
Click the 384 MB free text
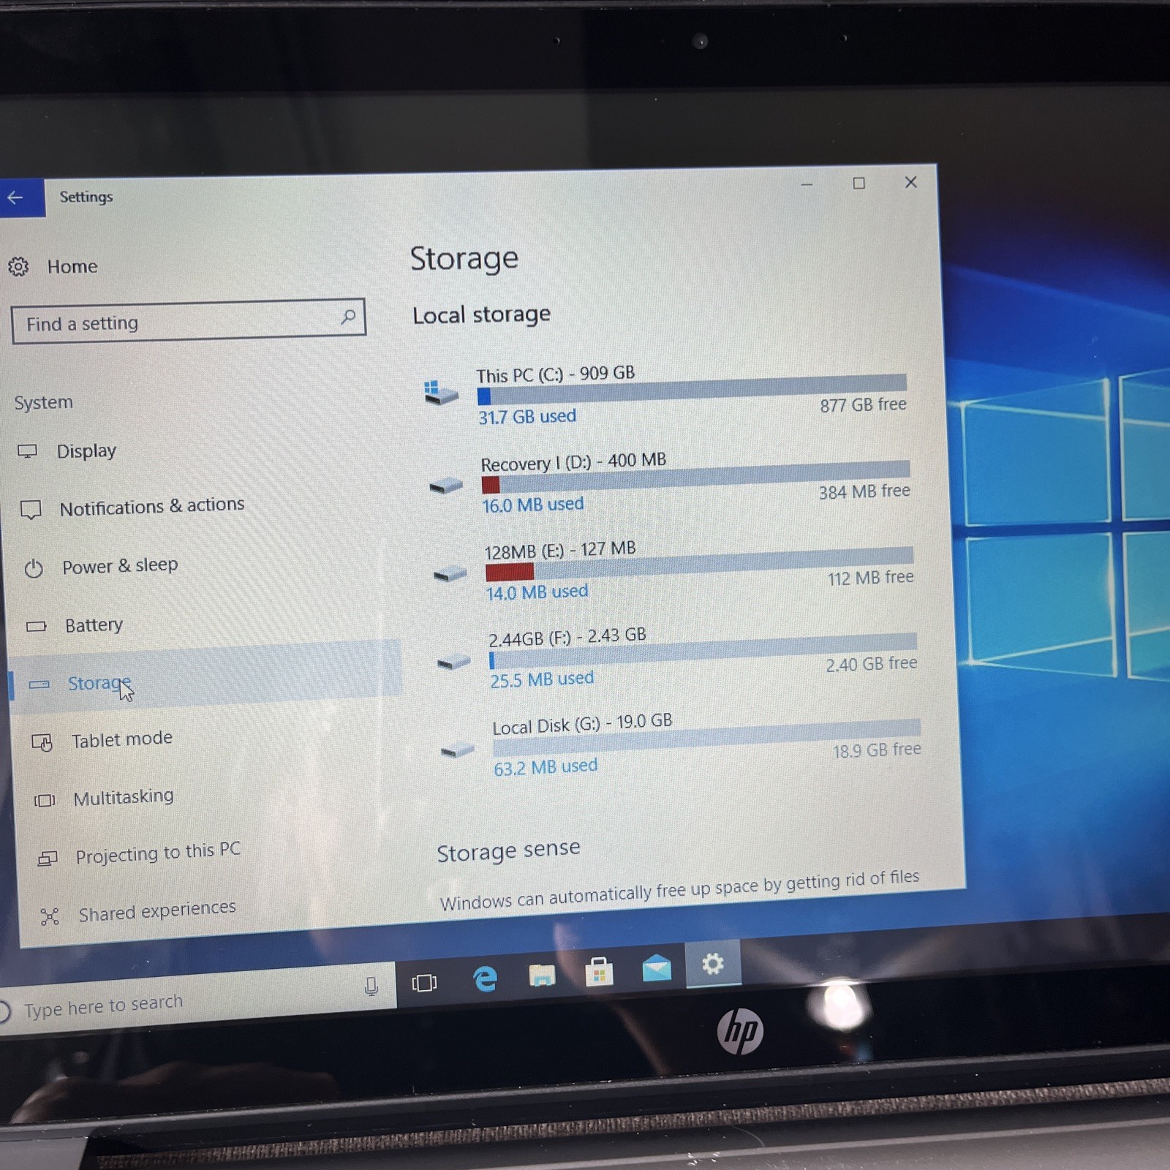864,491
